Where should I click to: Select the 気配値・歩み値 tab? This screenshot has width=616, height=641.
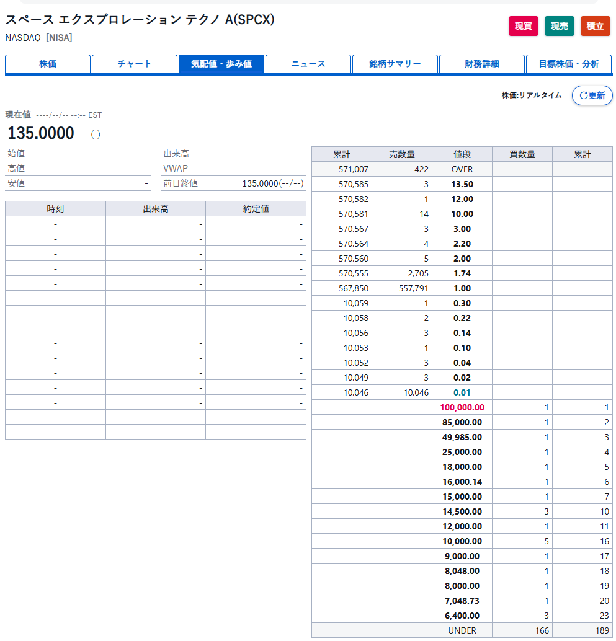(x=221, y=64)
